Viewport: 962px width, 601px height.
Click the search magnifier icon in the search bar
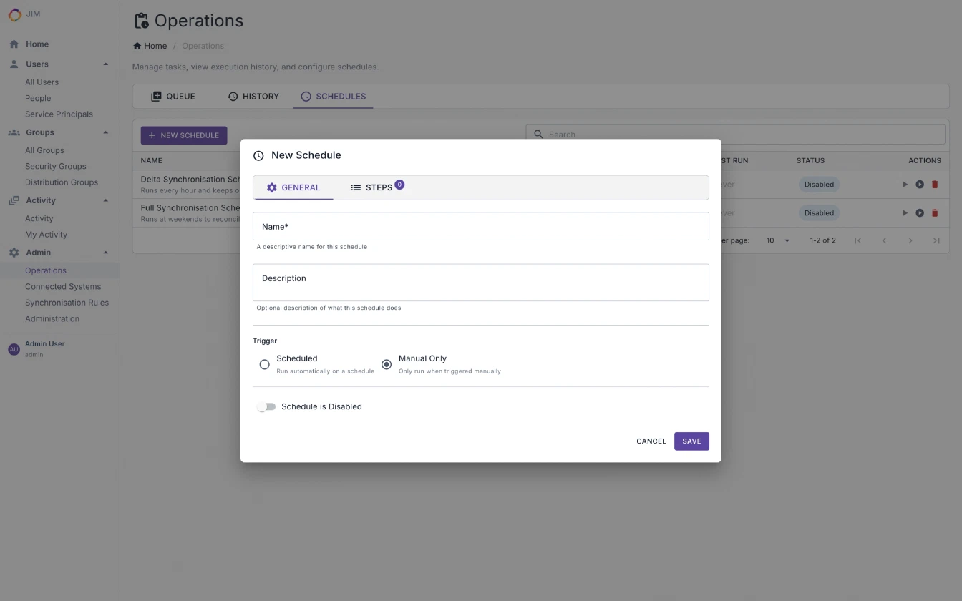click(538, 134)
